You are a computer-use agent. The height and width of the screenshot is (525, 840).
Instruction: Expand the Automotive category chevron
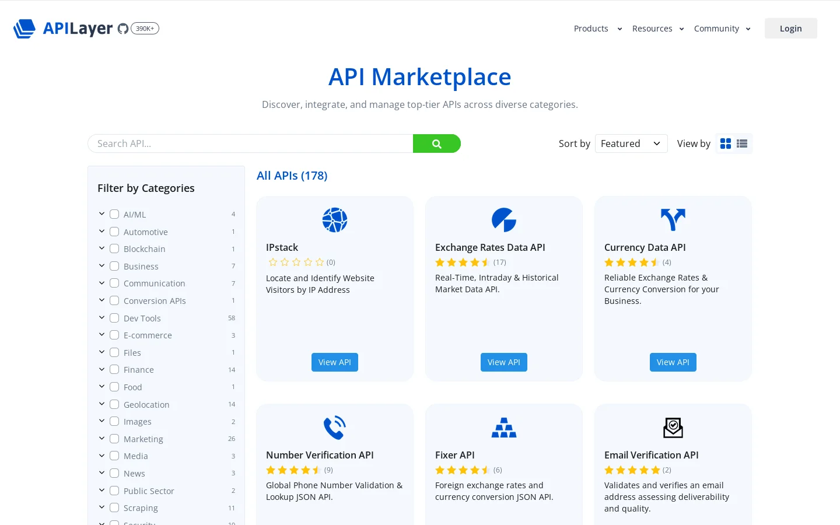(101, 231)
